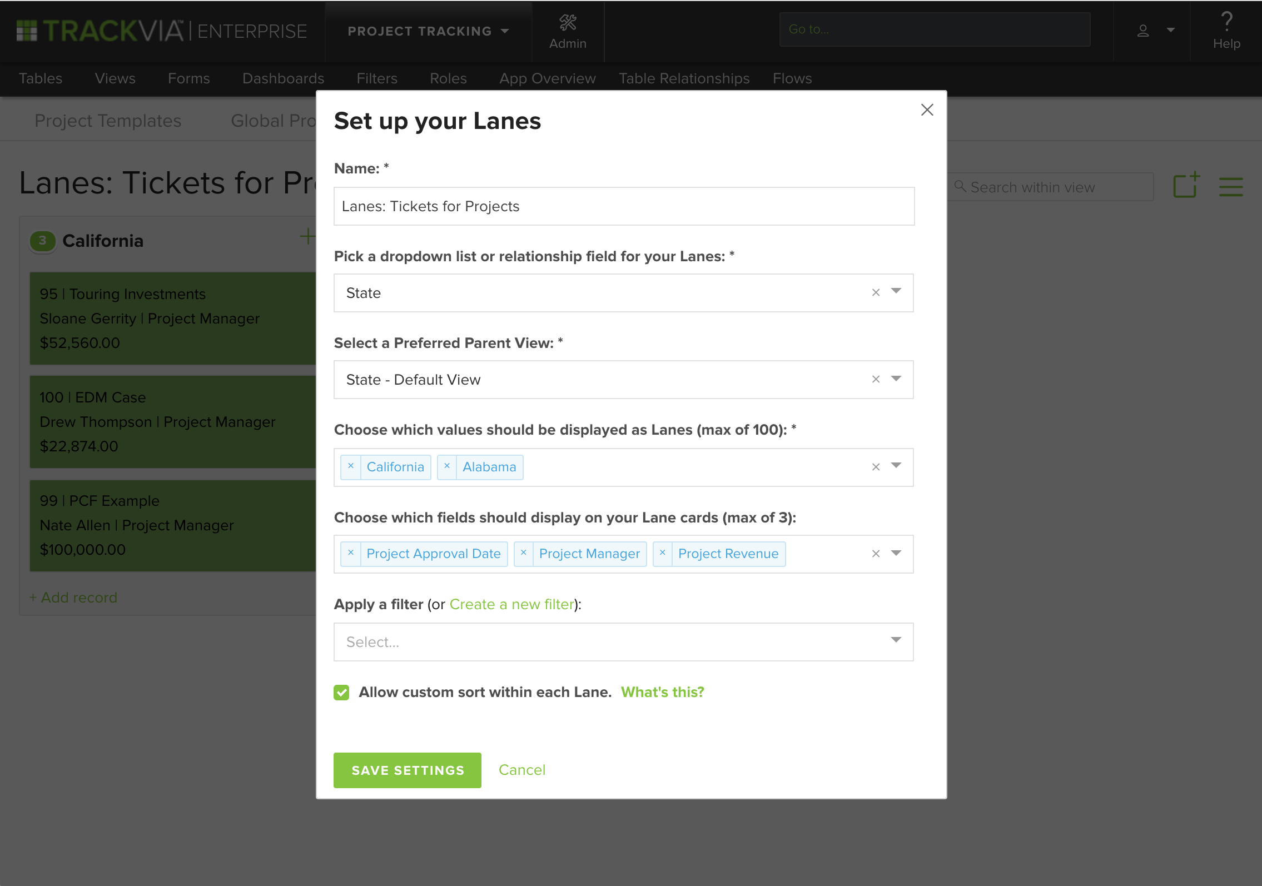Close the Set up your Lanes dialog
The image size is (1262, 886).
927,110
